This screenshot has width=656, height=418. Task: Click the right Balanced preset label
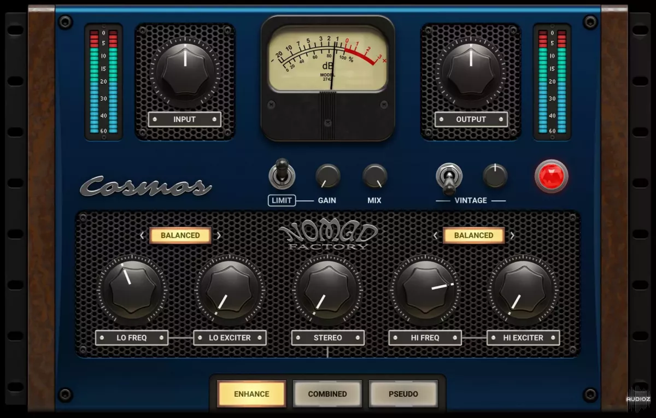[x=473, y=236]
